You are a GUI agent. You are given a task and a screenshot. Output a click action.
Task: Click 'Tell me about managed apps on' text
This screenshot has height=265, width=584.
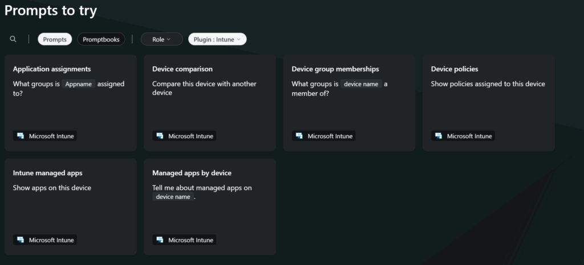202,188
